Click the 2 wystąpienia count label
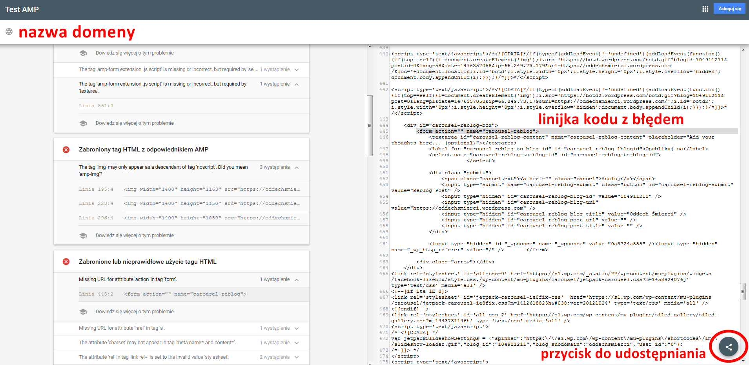Image resolution: width=749 pixels, height=365 pixels. coord(275,357)
